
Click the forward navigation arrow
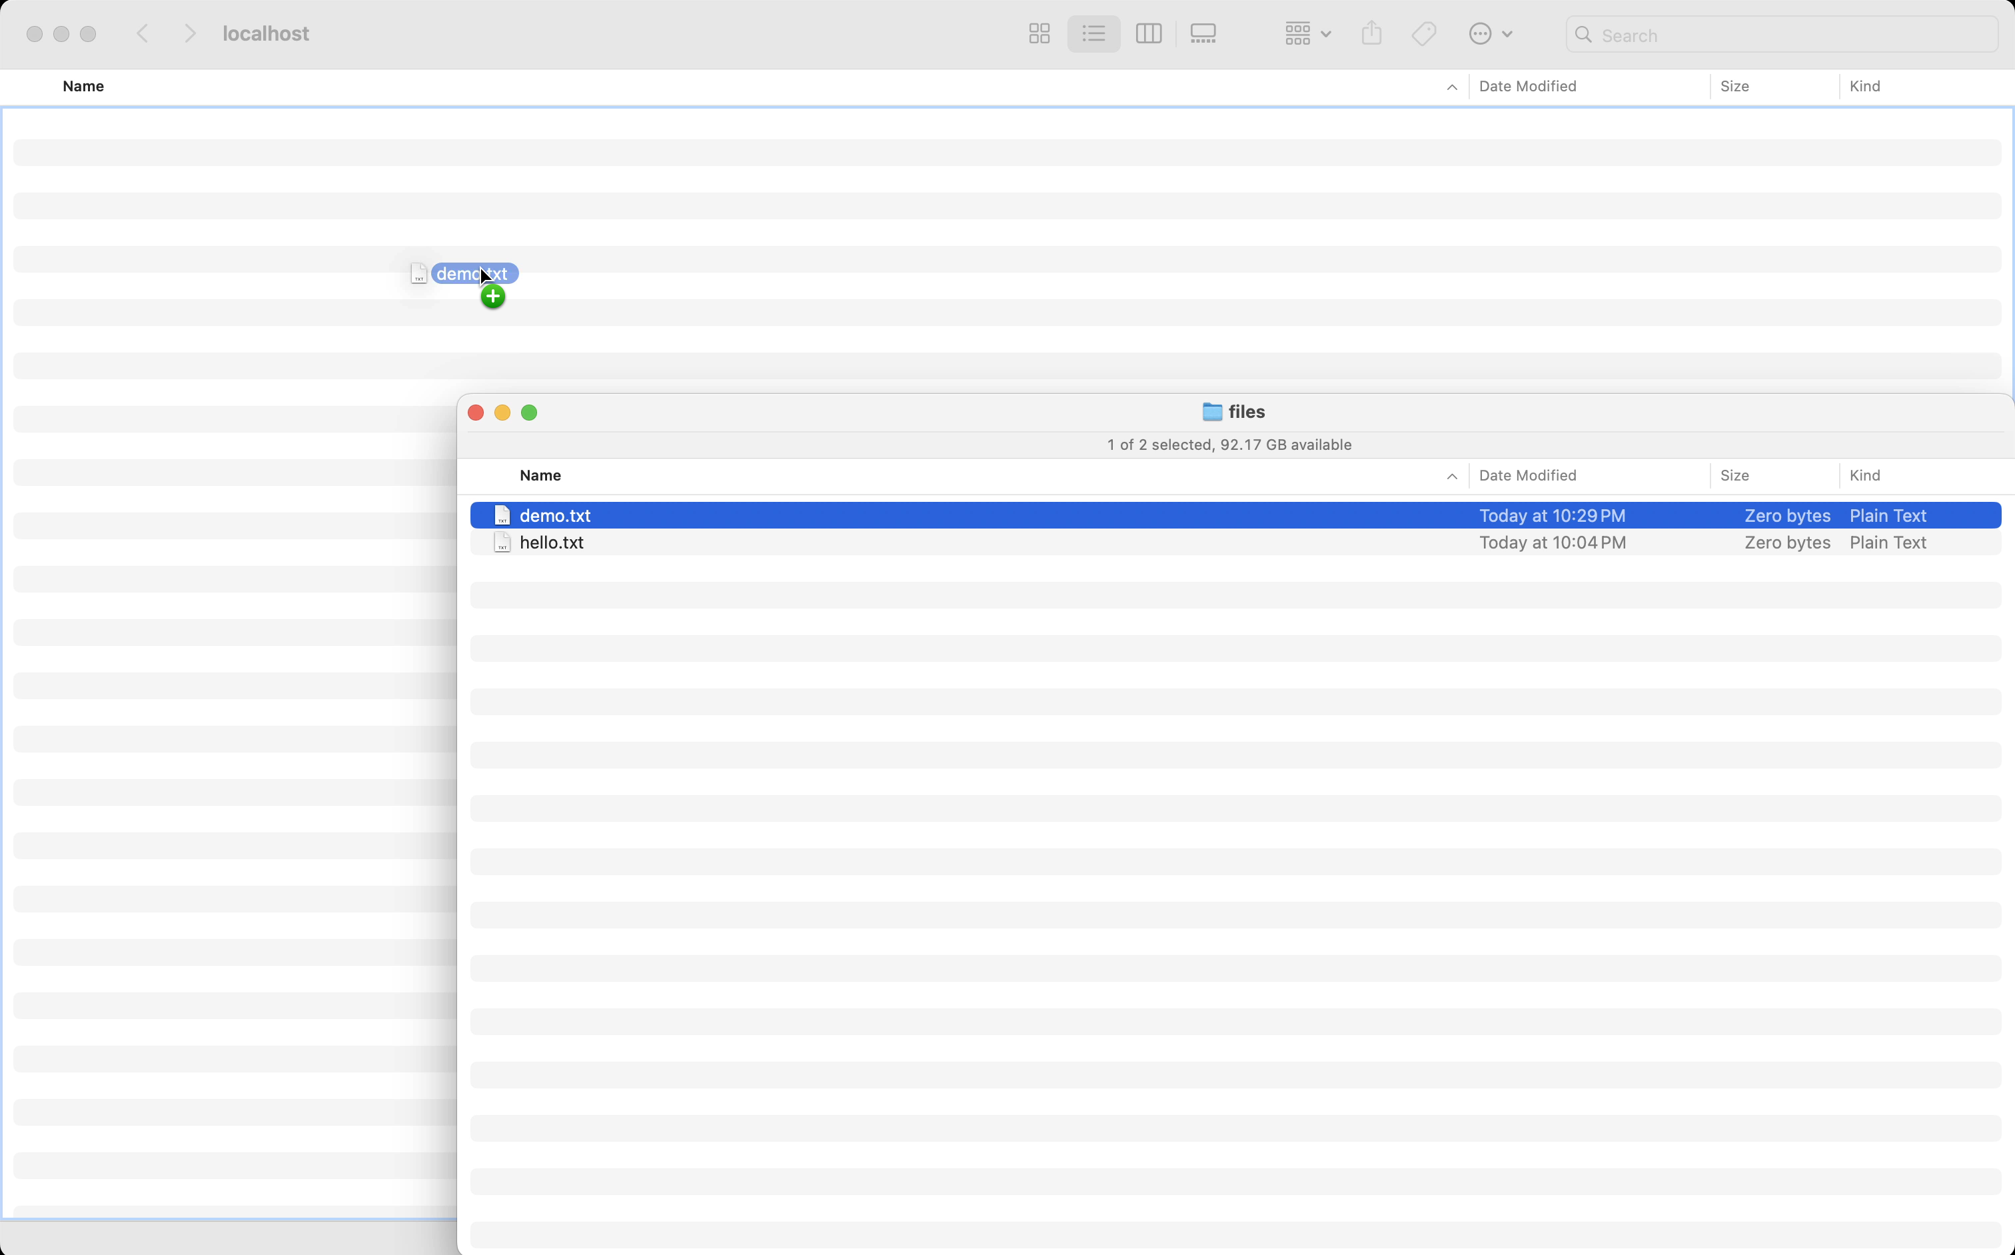190,33
